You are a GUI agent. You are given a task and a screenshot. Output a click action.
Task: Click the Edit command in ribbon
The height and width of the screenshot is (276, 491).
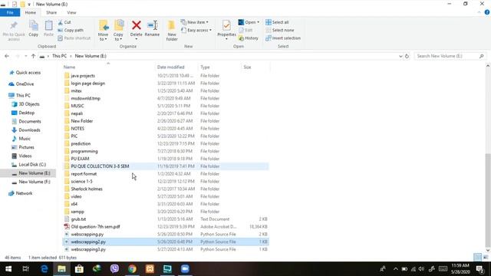pos(245,31)
